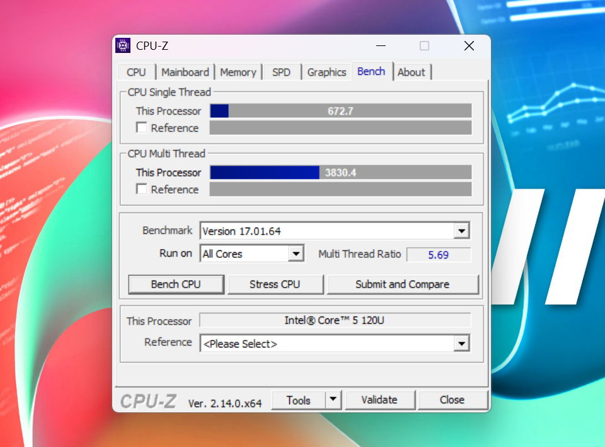The width and height of the screenshot is (605, 447).
Task: Expand the Benchmark version dropdown
Action: [461, 231]
